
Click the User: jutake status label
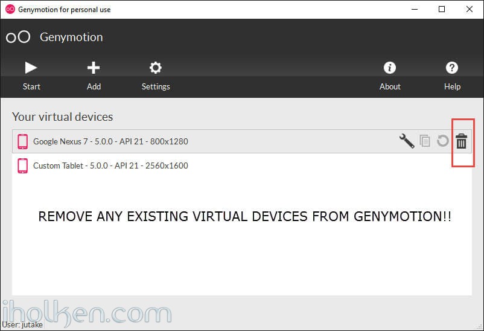(22, 325)
